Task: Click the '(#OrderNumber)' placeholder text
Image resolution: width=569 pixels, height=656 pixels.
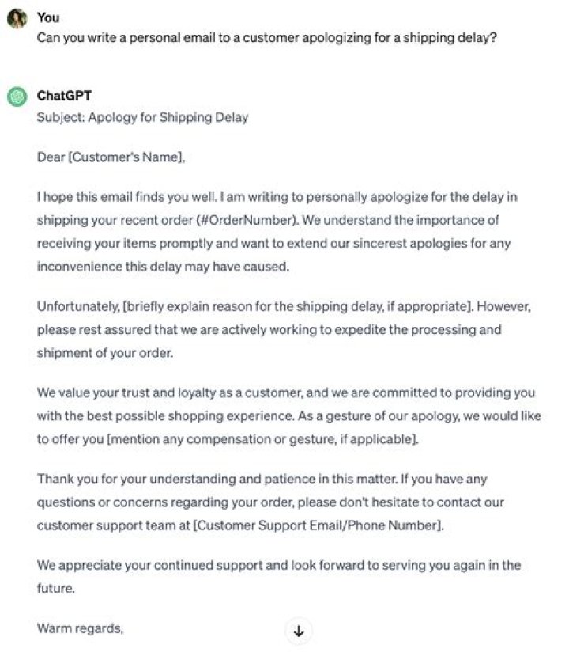Action: (247, 220)
